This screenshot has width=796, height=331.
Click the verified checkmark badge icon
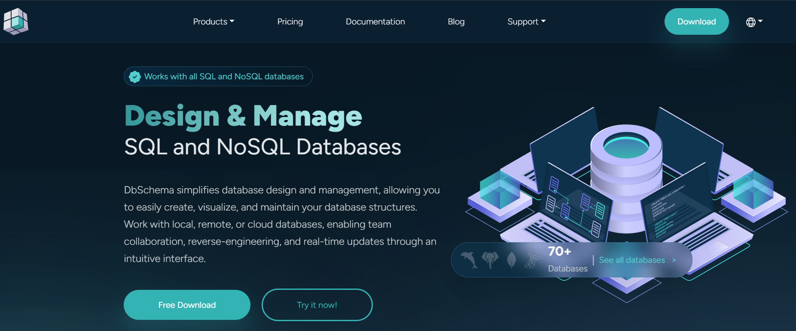(x=135, y=77)
